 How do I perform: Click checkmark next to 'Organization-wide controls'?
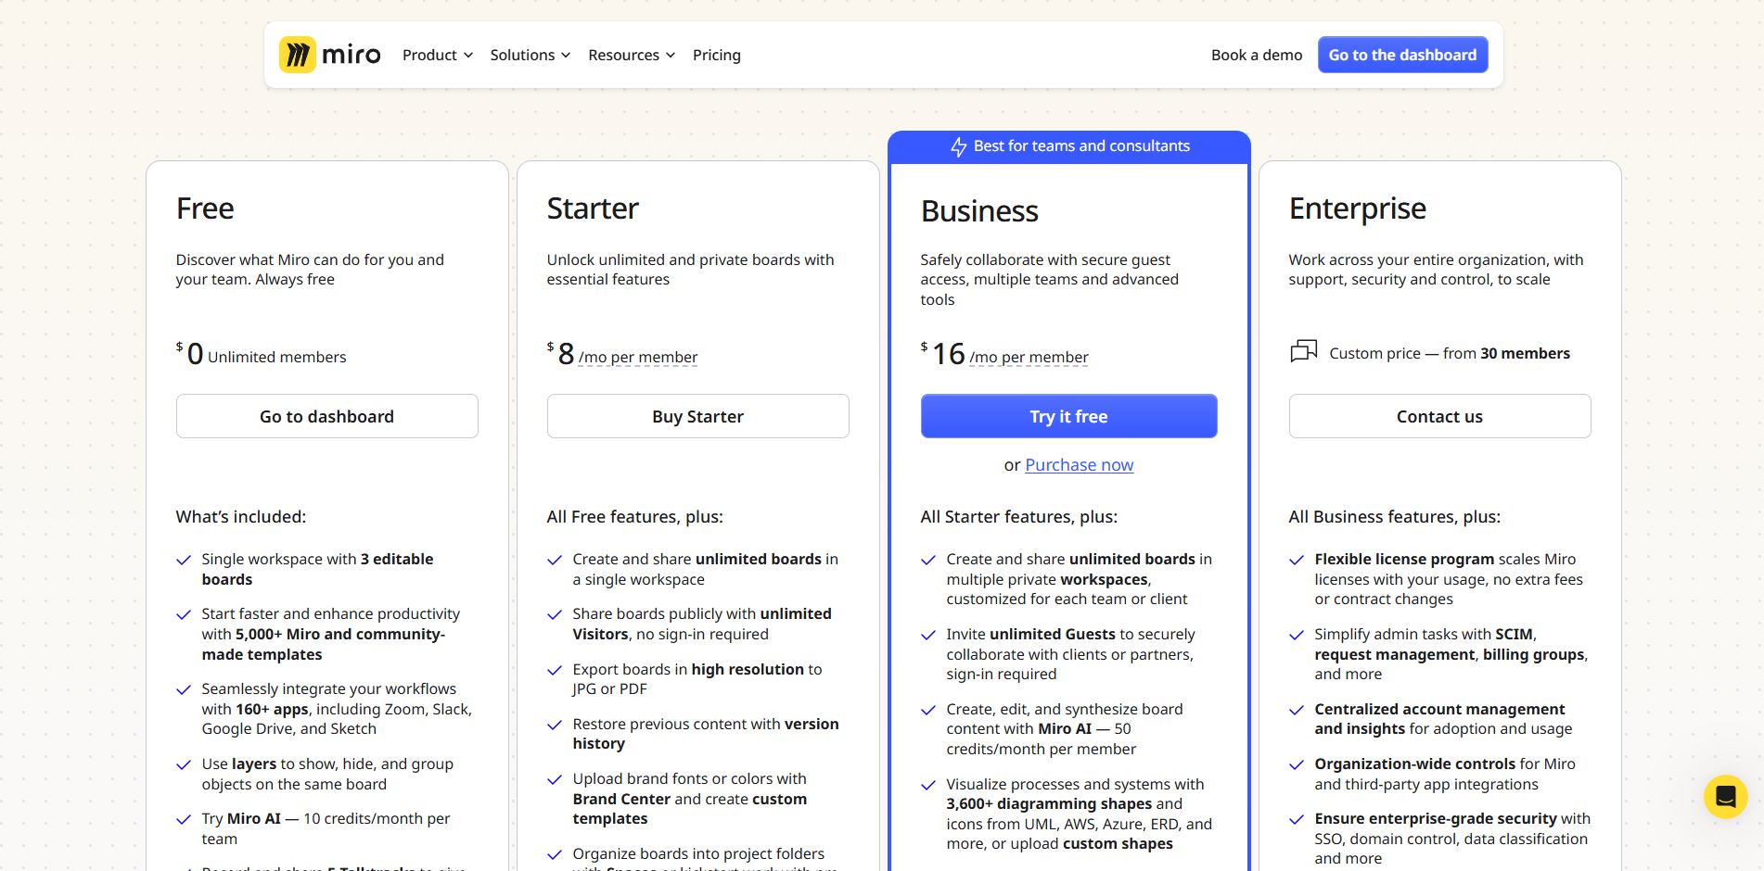coord(1297,764)
